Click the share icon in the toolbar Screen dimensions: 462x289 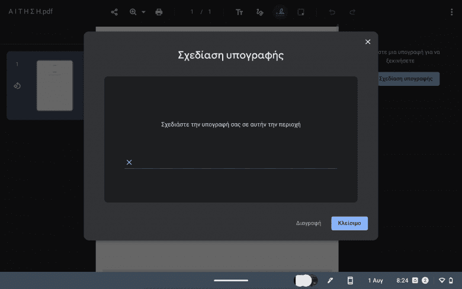(x=115, y=12)
